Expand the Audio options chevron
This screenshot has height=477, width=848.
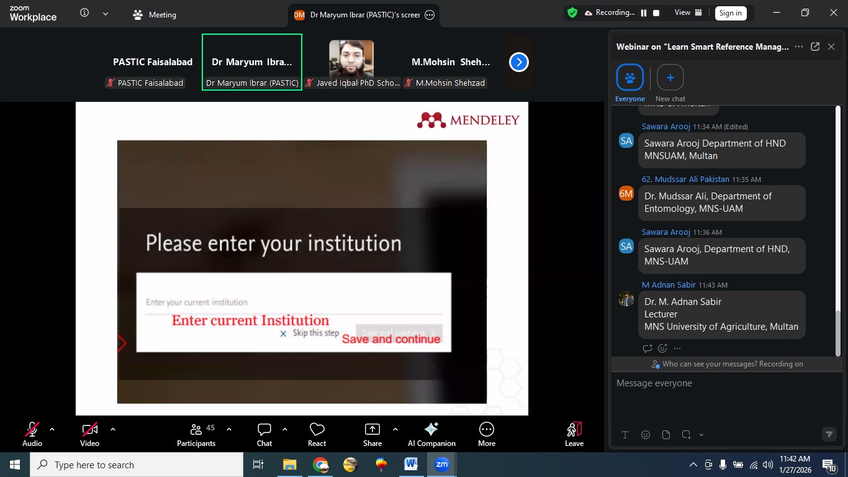click(52, 429)
